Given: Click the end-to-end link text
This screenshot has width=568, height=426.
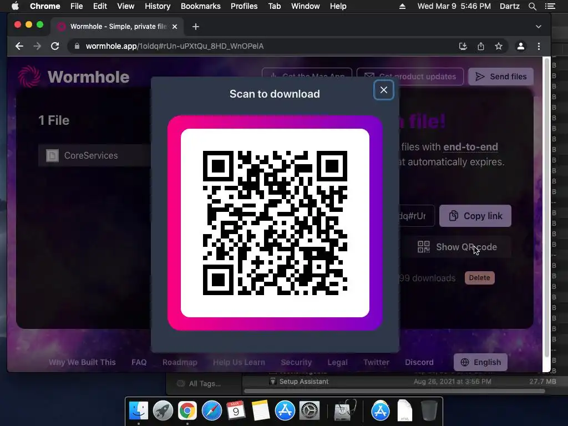Looking at the screenshot, I should (470, 146).
